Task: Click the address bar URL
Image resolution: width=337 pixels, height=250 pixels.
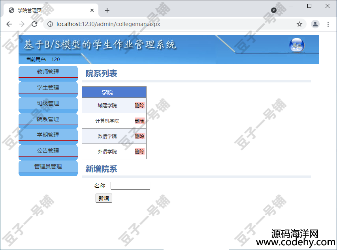Action: point(108,24)
